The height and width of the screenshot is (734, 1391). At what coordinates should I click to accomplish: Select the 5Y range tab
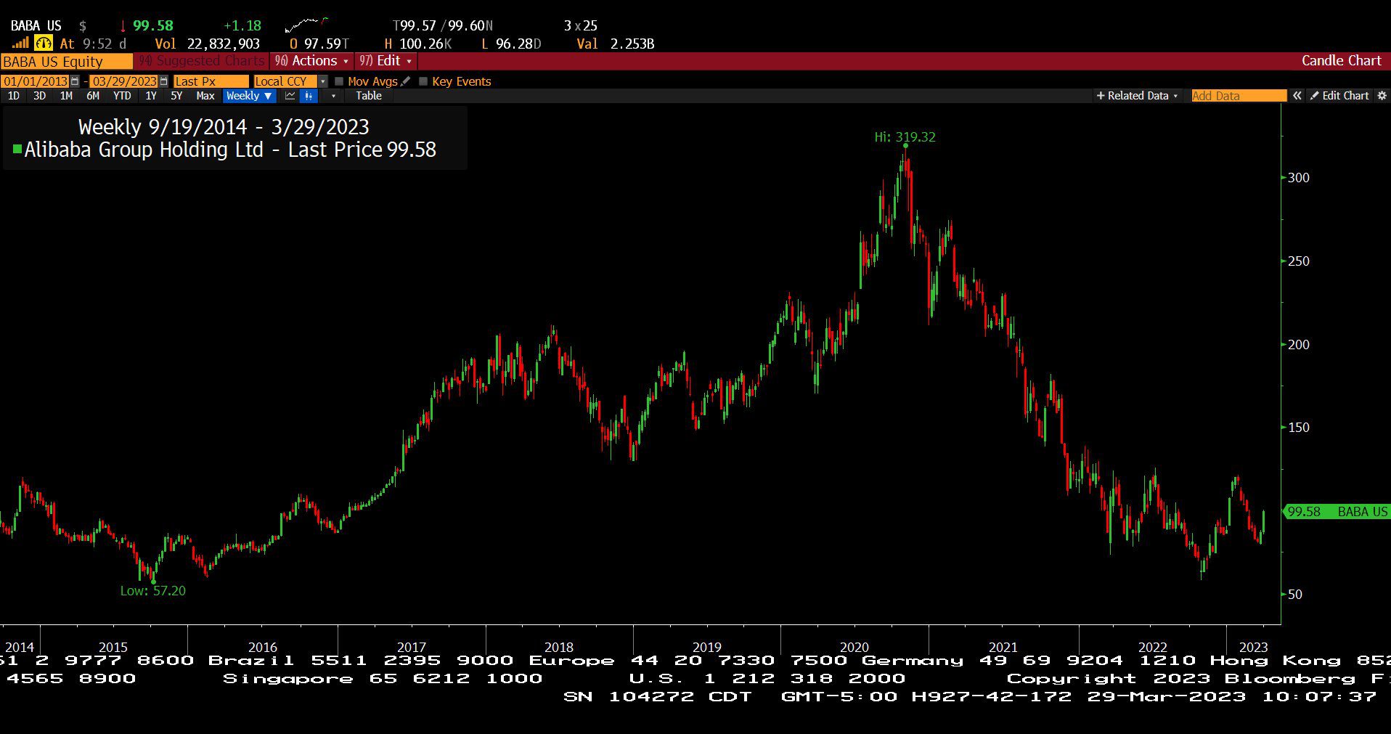pos(176,96)
